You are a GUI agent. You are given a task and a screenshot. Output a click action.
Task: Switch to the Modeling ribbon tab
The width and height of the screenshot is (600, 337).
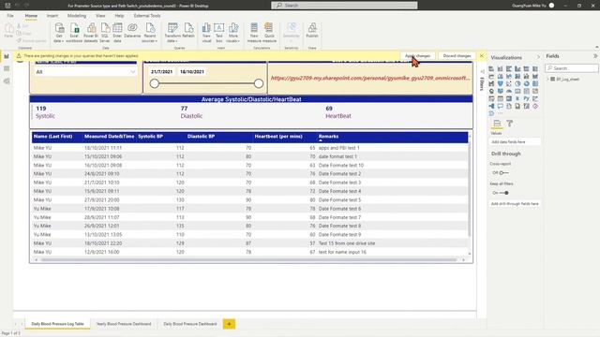(x=77, y=16)
